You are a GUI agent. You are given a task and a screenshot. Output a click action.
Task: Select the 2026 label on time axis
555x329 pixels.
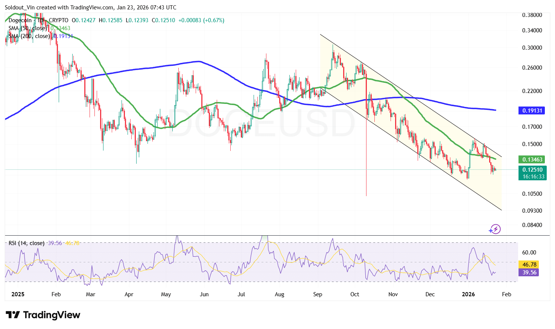(x=468, y=294)
